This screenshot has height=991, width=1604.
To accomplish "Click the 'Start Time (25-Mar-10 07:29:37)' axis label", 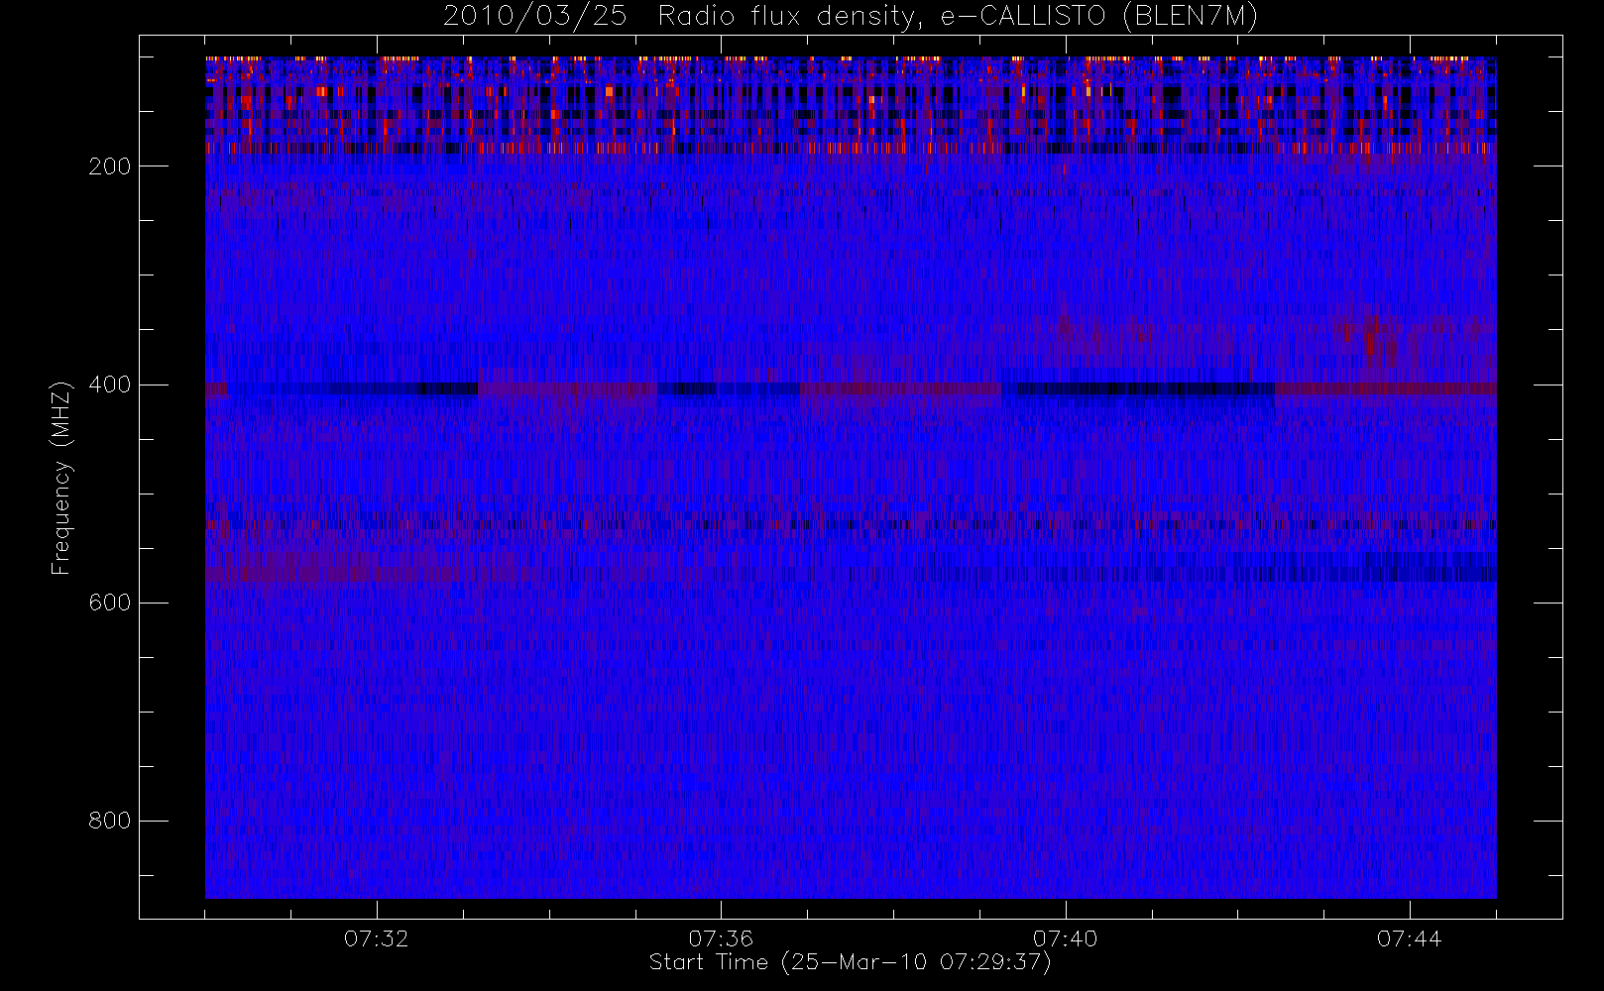I will pyautogui.click(x=850, y=962).
